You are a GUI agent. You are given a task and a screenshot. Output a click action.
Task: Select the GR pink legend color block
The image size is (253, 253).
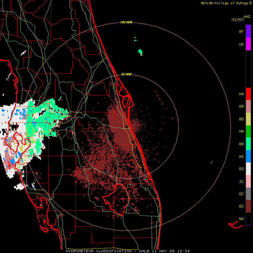[248, 106]
